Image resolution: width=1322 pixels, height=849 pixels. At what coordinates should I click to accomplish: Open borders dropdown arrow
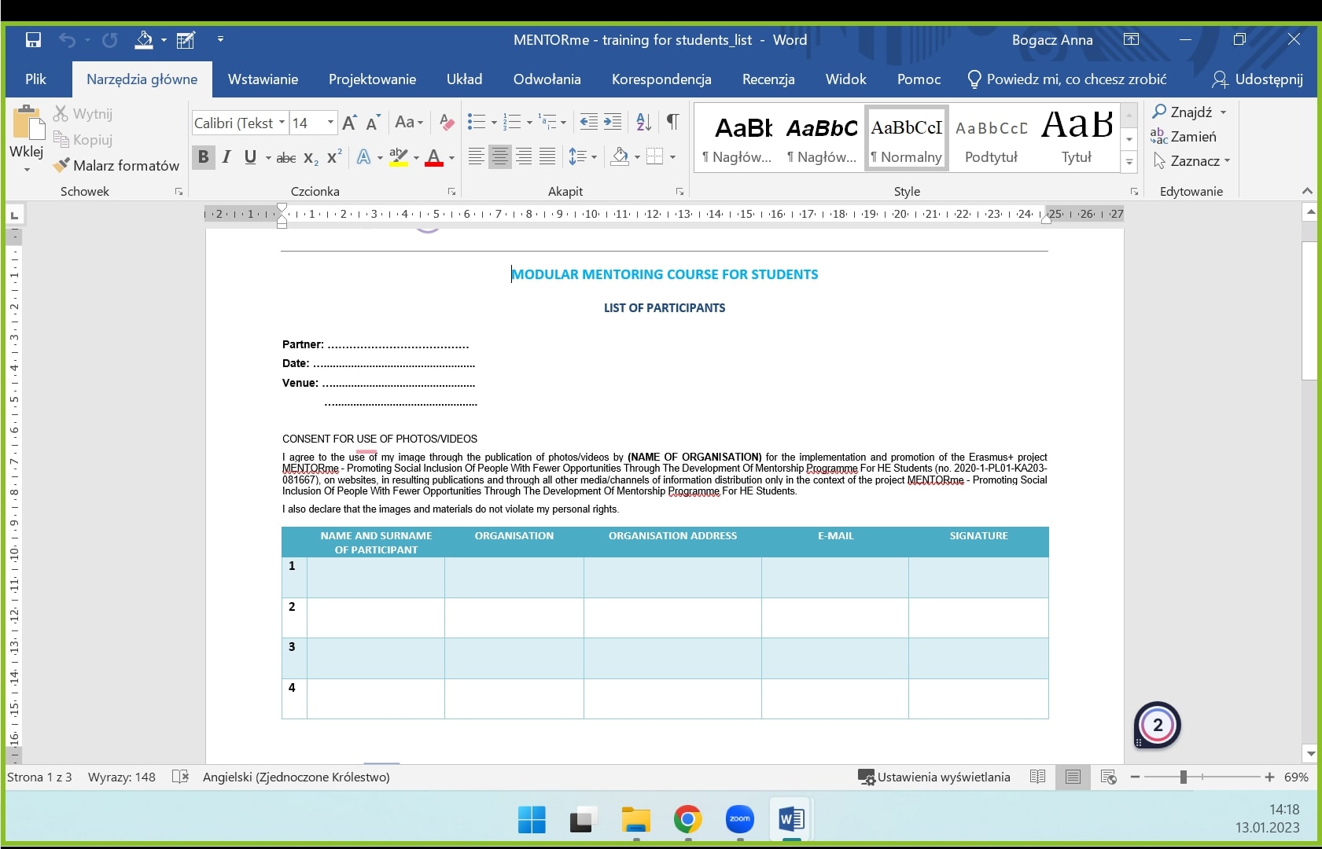tap(672, 157)
